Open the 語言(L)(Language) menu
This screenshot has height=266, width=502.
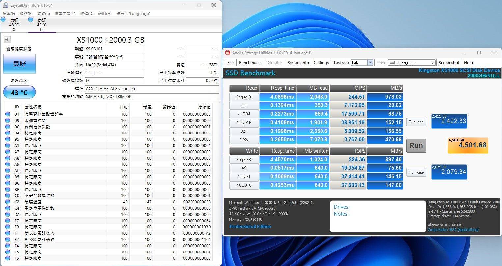click(133, 14)
